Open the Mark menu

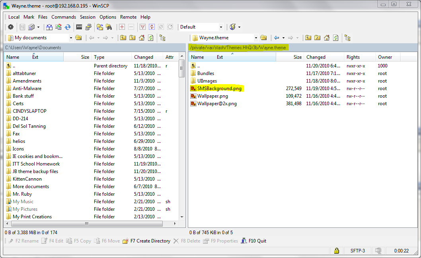[x=29, y=17]
